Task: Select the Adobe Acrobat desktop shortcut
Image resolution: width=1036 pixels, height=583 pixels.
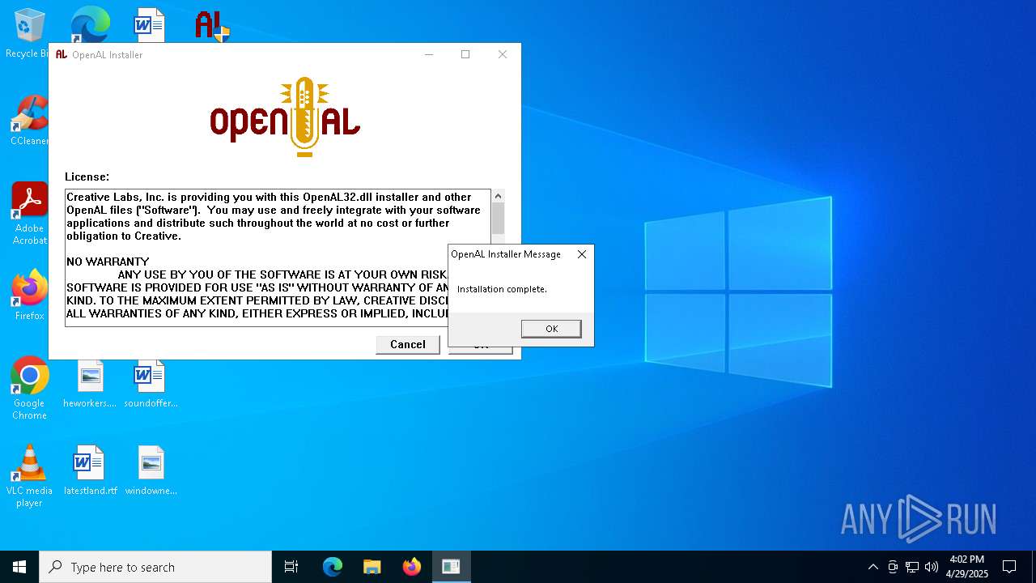Action: click(x=29, y=214)
